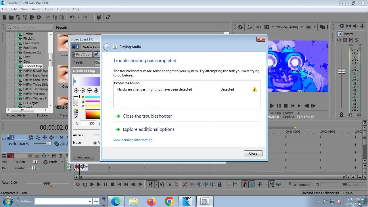Image resolution: width=368 pixels, height=207 pixels.
Task: Click the add color stop plus icon
Action: coord(76,90)
